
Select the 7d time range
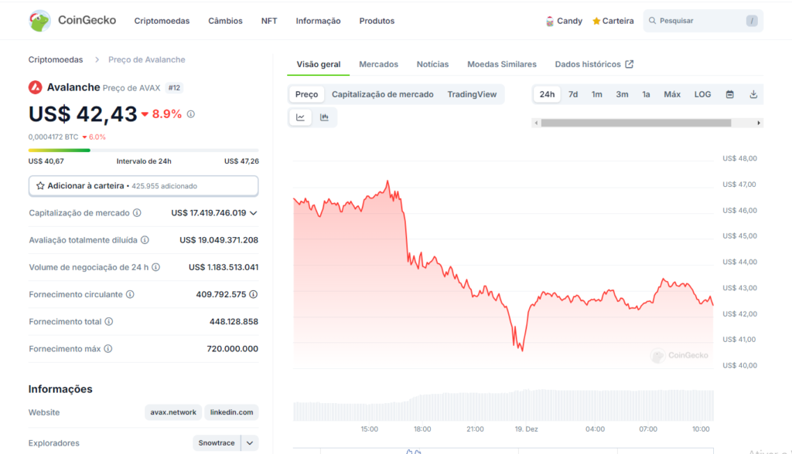pyautogui.click(x=573, y=94)
